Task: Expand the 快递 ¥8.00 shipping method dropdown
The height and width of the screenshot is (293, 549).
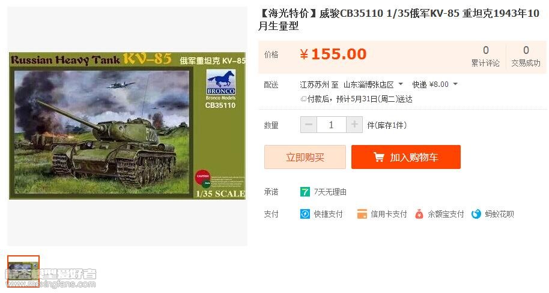Action: click(455, 84)
